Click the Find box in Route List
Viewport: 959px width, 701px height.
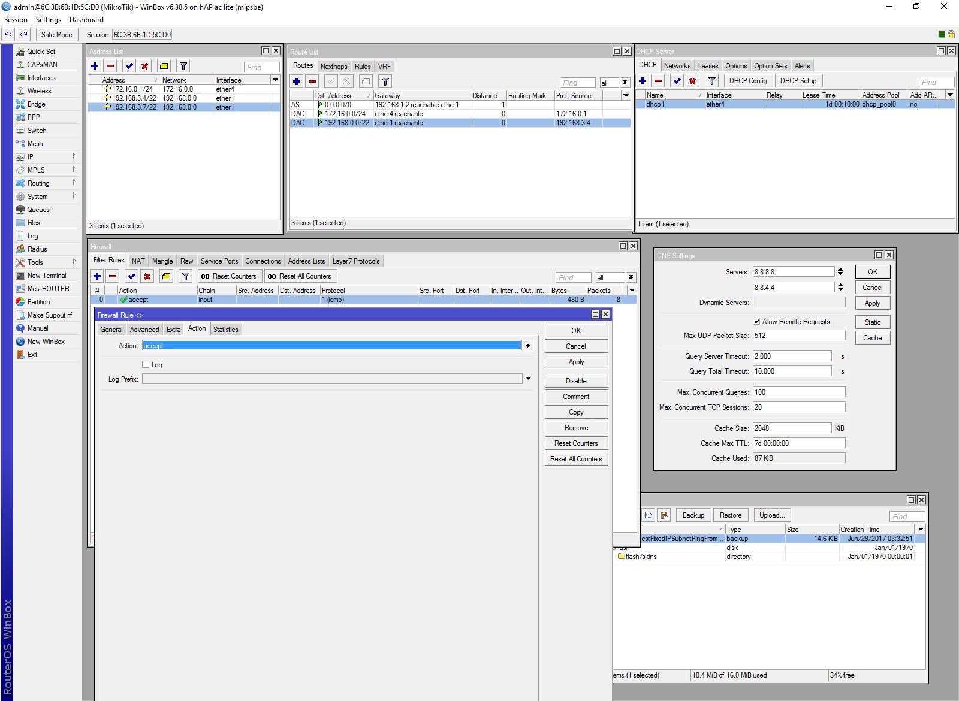coord(577,83)
